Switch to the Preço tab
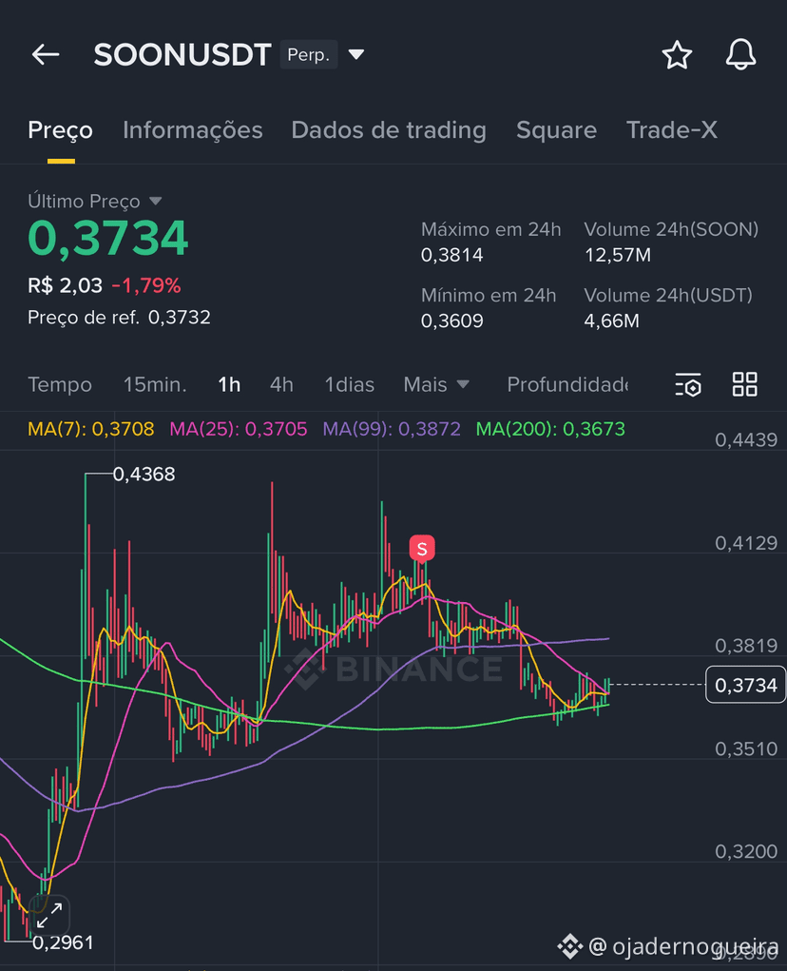 tap(61, 130)
